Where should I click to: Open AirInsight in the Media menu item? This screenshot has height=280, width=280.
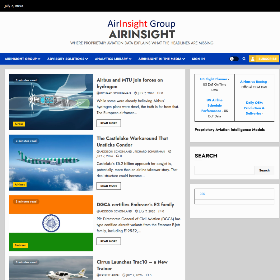160,59
